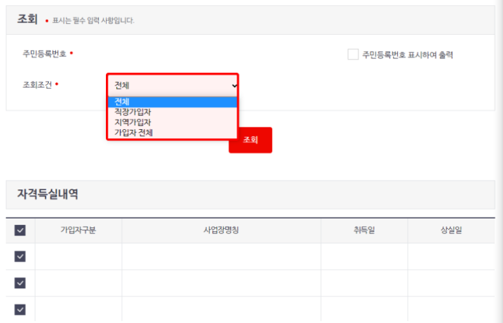Image resolution: width=503 pixels, height=323 pixels.
Task: Choose 지역가입자 from the dropdown list
Action: point(173,122)
